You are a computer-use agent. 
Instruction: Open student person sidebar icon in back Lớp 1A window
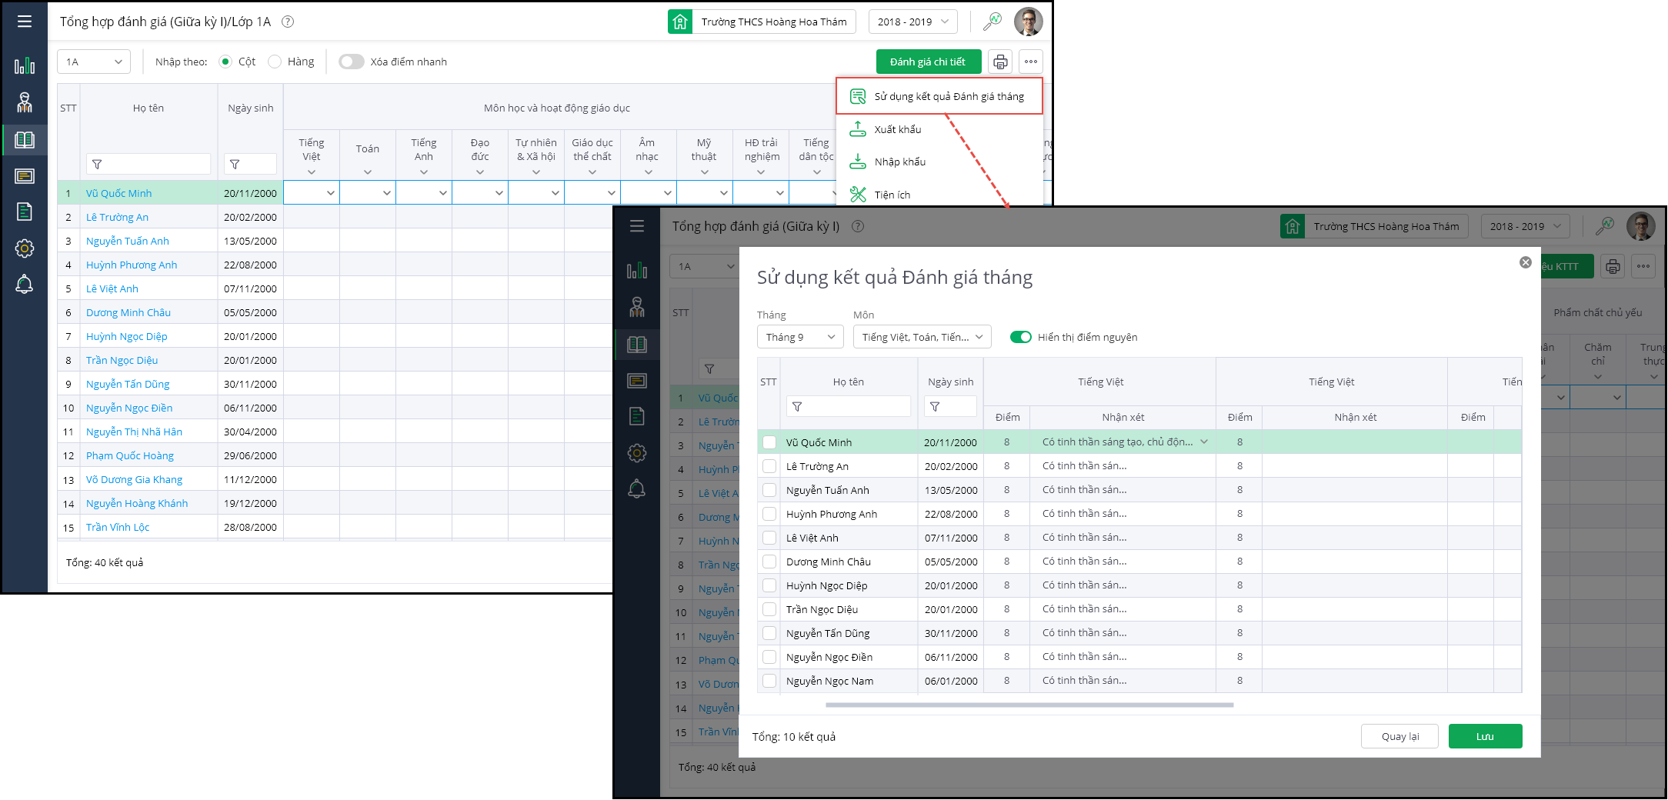click(x=25, y=102)
